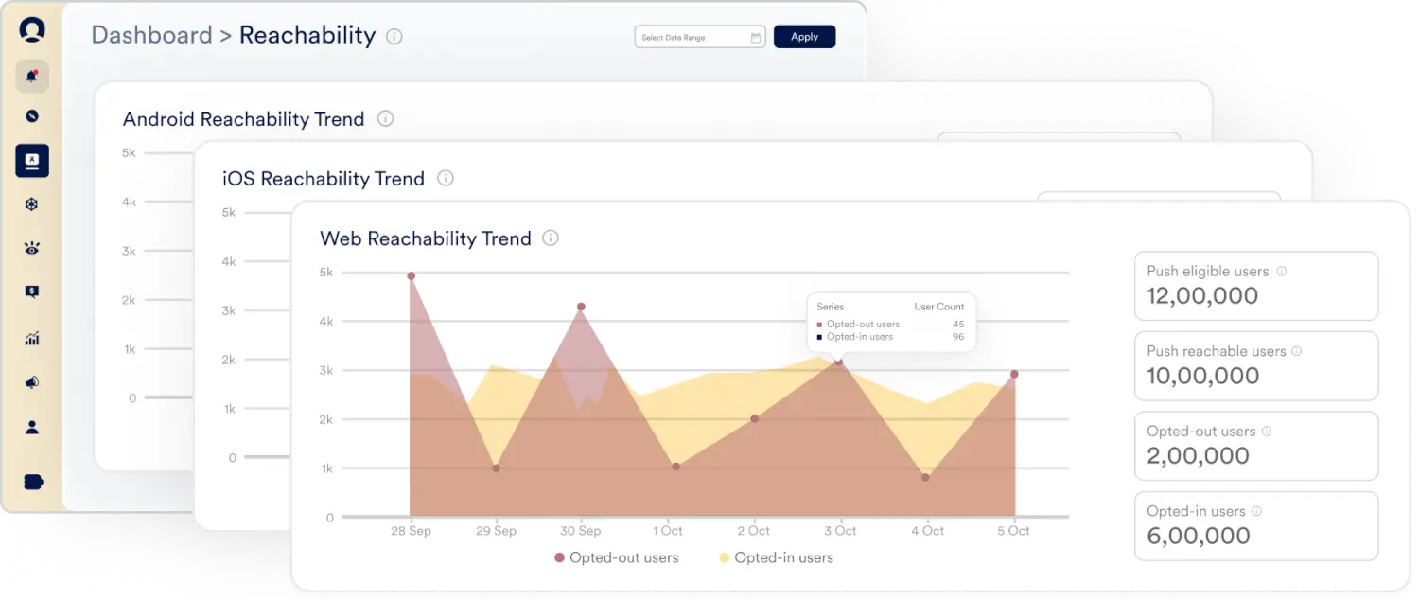Click the info icon beside Web Reachability Trend
Image resolution: width=1419 pixels, height=600 pixels.
551,238
